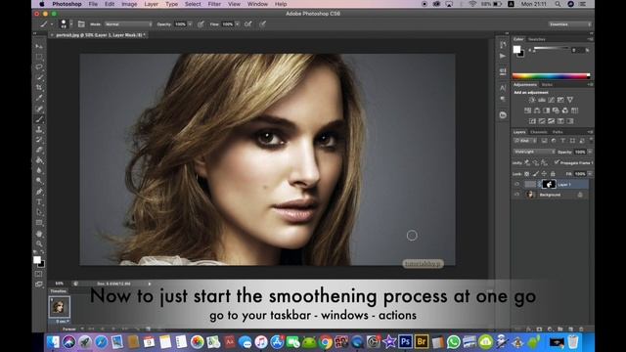
Task: Open layer blend mode dropdown
Action: 534,152
